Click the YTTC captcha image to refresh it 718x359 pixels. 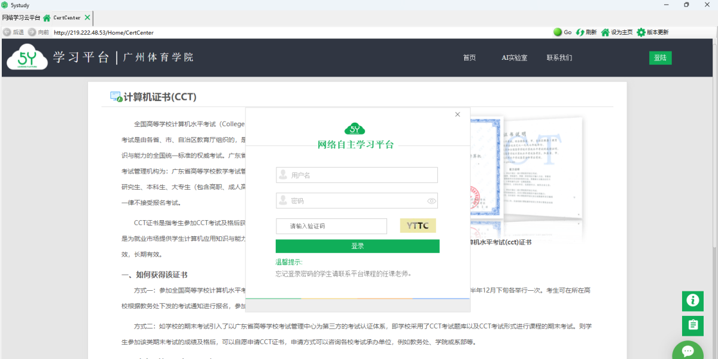pos(418,226)
